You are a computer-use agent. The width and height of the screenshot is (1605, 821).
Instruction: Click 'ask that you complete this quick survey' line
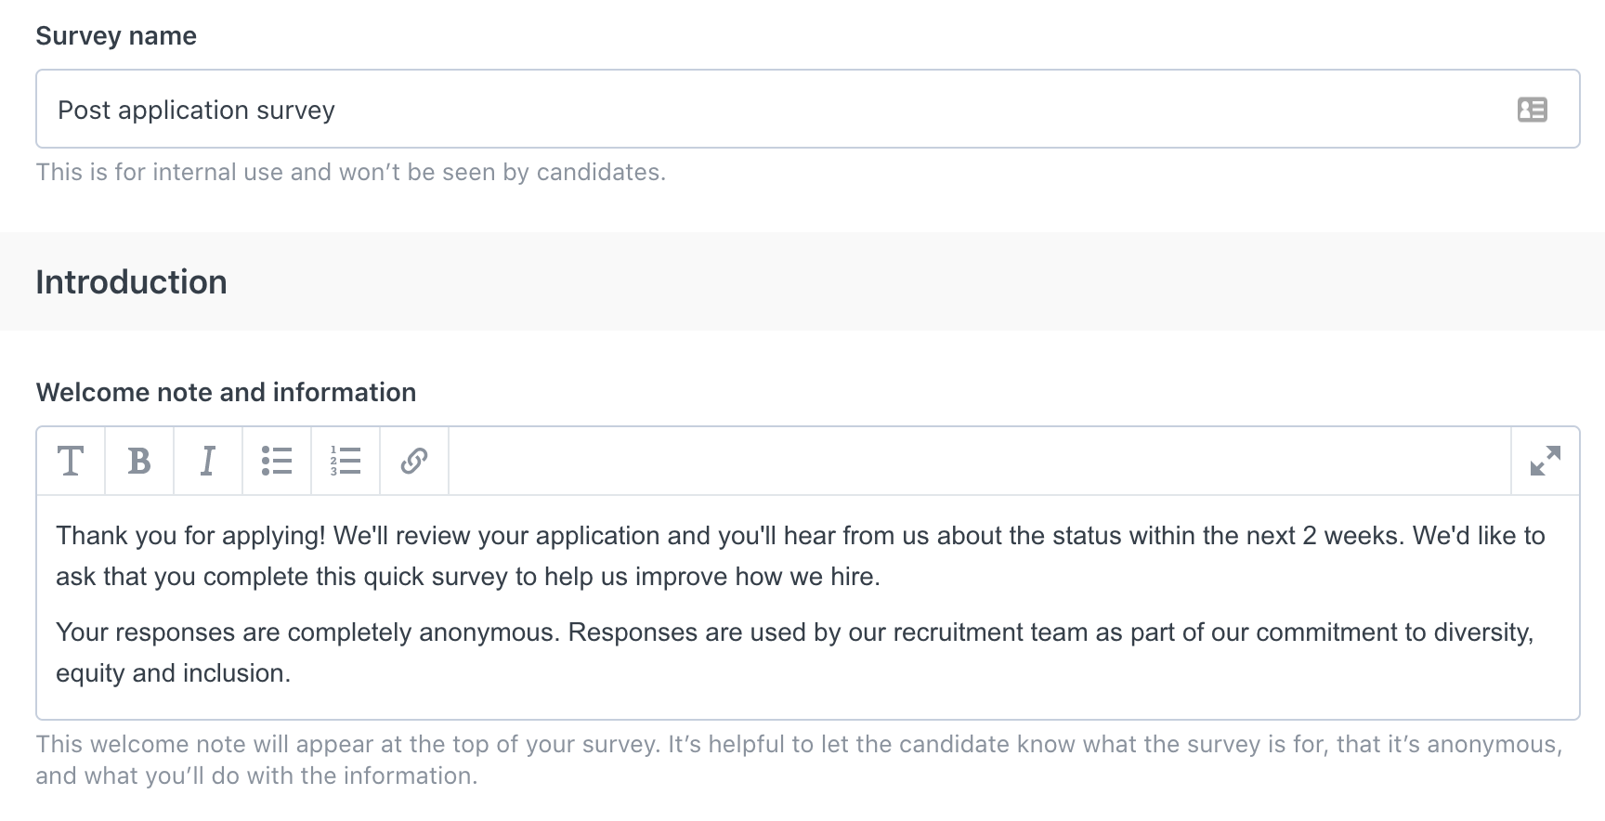point(468,577)
